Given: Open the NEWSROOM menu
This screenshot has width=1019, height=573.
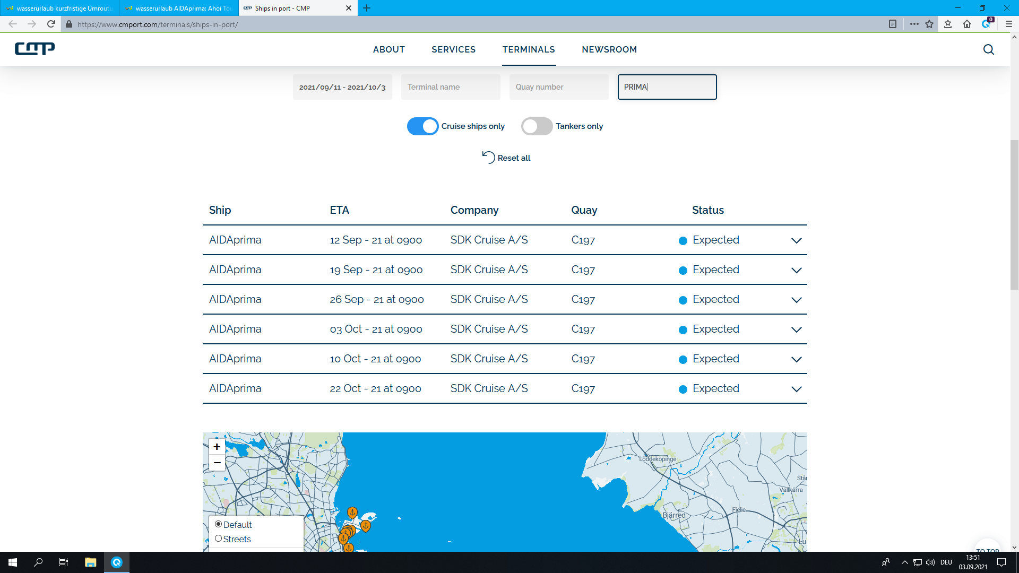Looking at the screenshot, I should click(x=609, y=49).
